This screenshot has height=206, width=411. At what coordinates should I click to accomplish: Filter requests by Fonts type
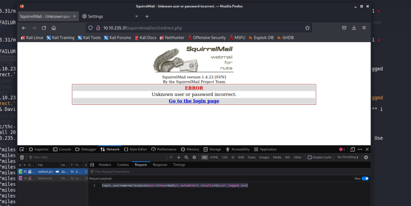(251, 157)
